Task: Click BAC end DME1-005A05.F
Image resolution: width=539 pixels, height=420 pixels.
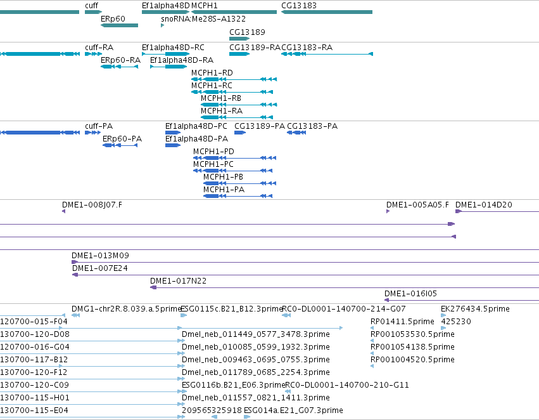Action: 417,205
